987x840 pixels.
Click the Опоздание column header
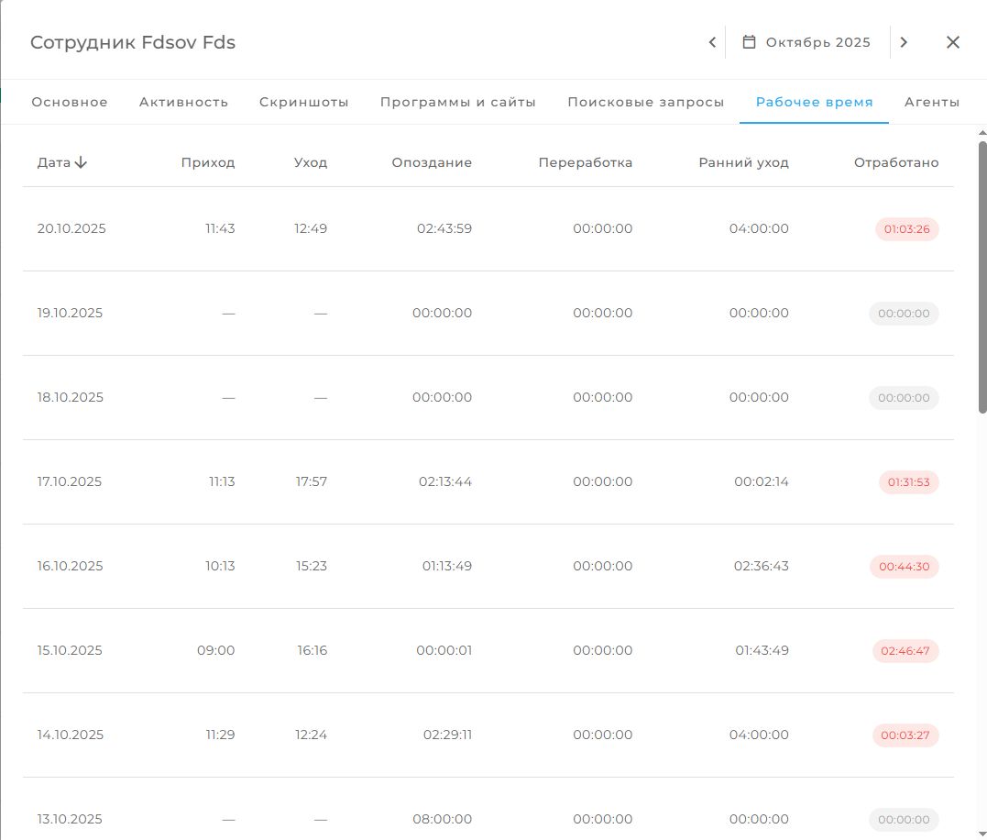pos(432,162)
